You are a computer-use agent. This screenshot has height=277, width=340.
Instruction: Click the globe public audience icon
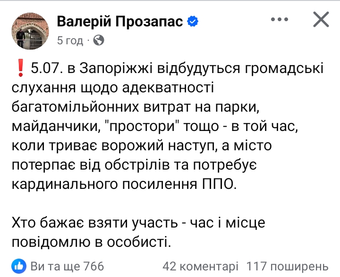pos(98,41)
